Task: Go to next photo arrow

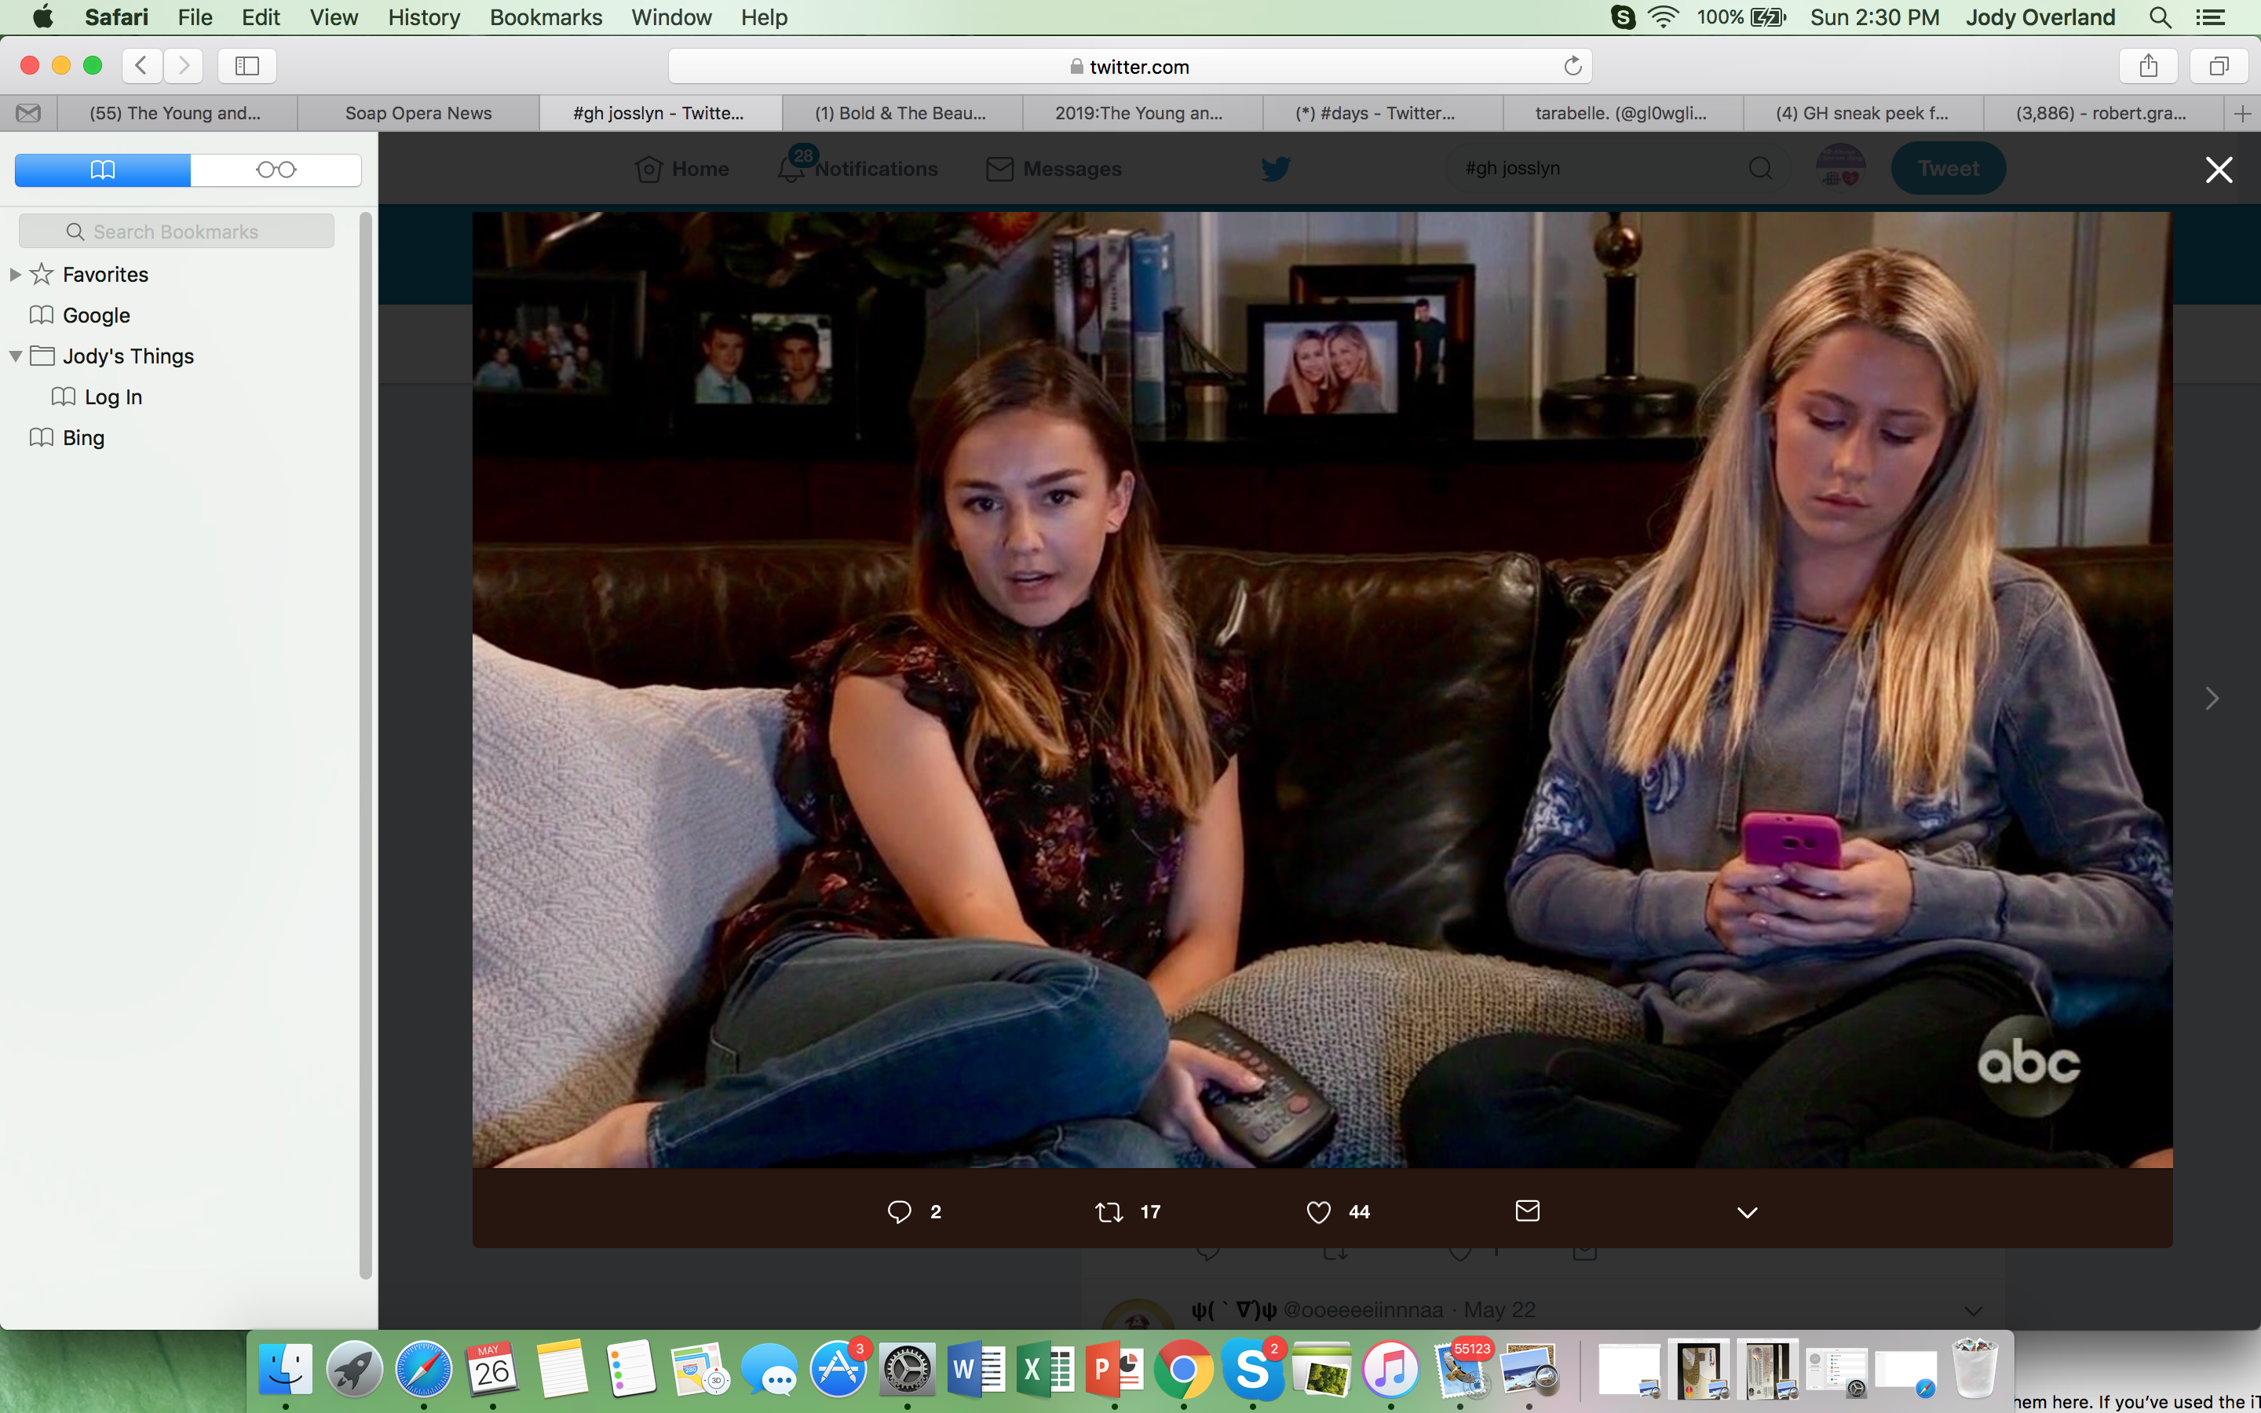Action: pyautogui.click(x=2212, y=699)
